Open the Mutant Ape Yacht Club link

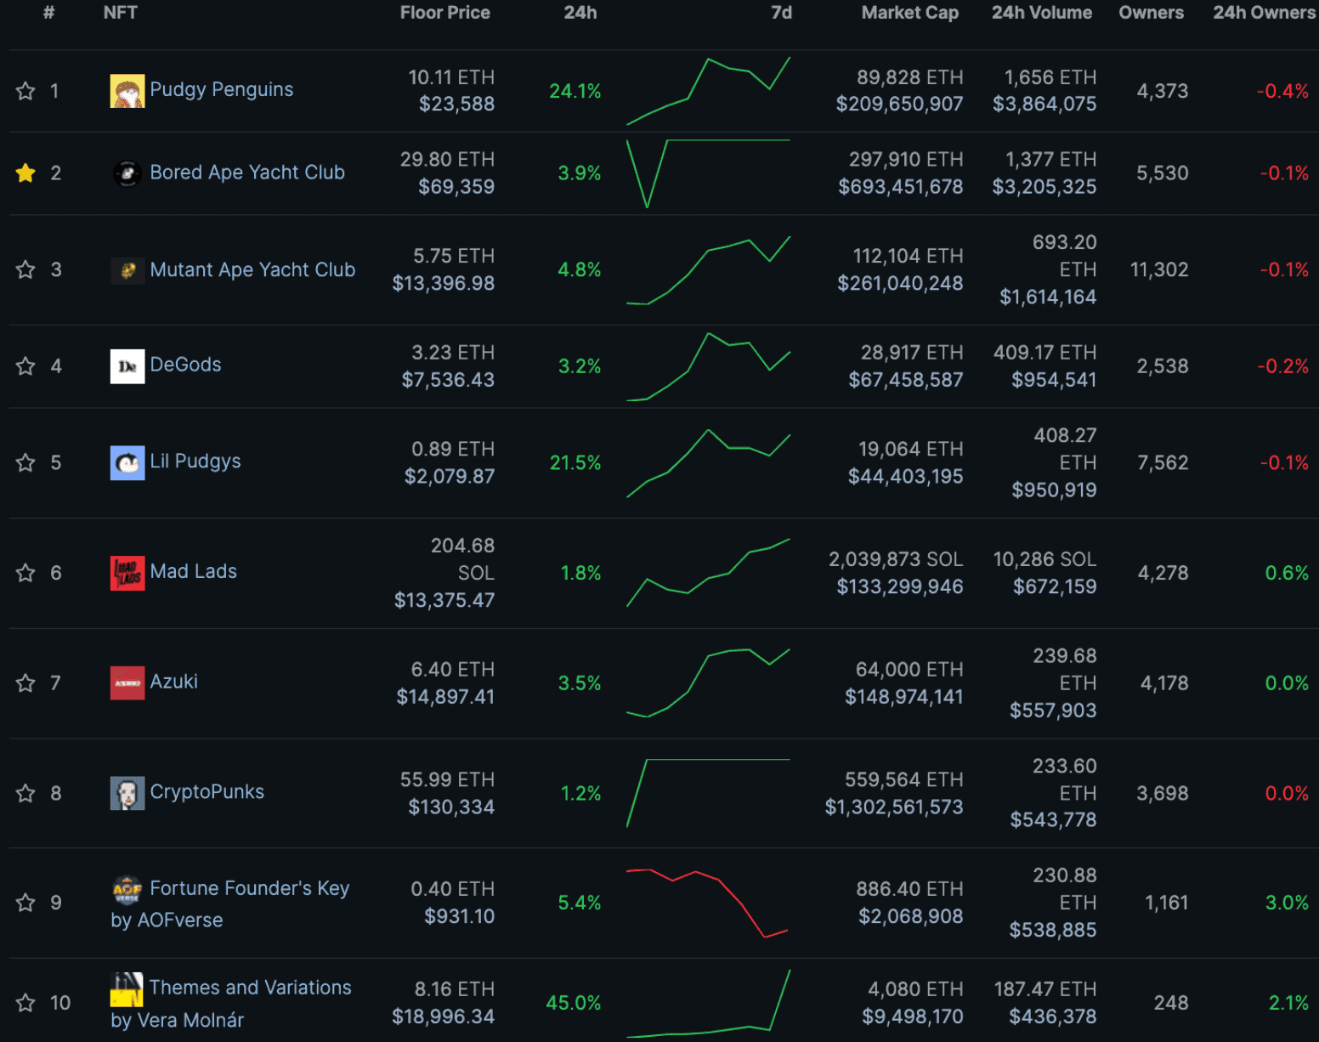tap(252, 269)
